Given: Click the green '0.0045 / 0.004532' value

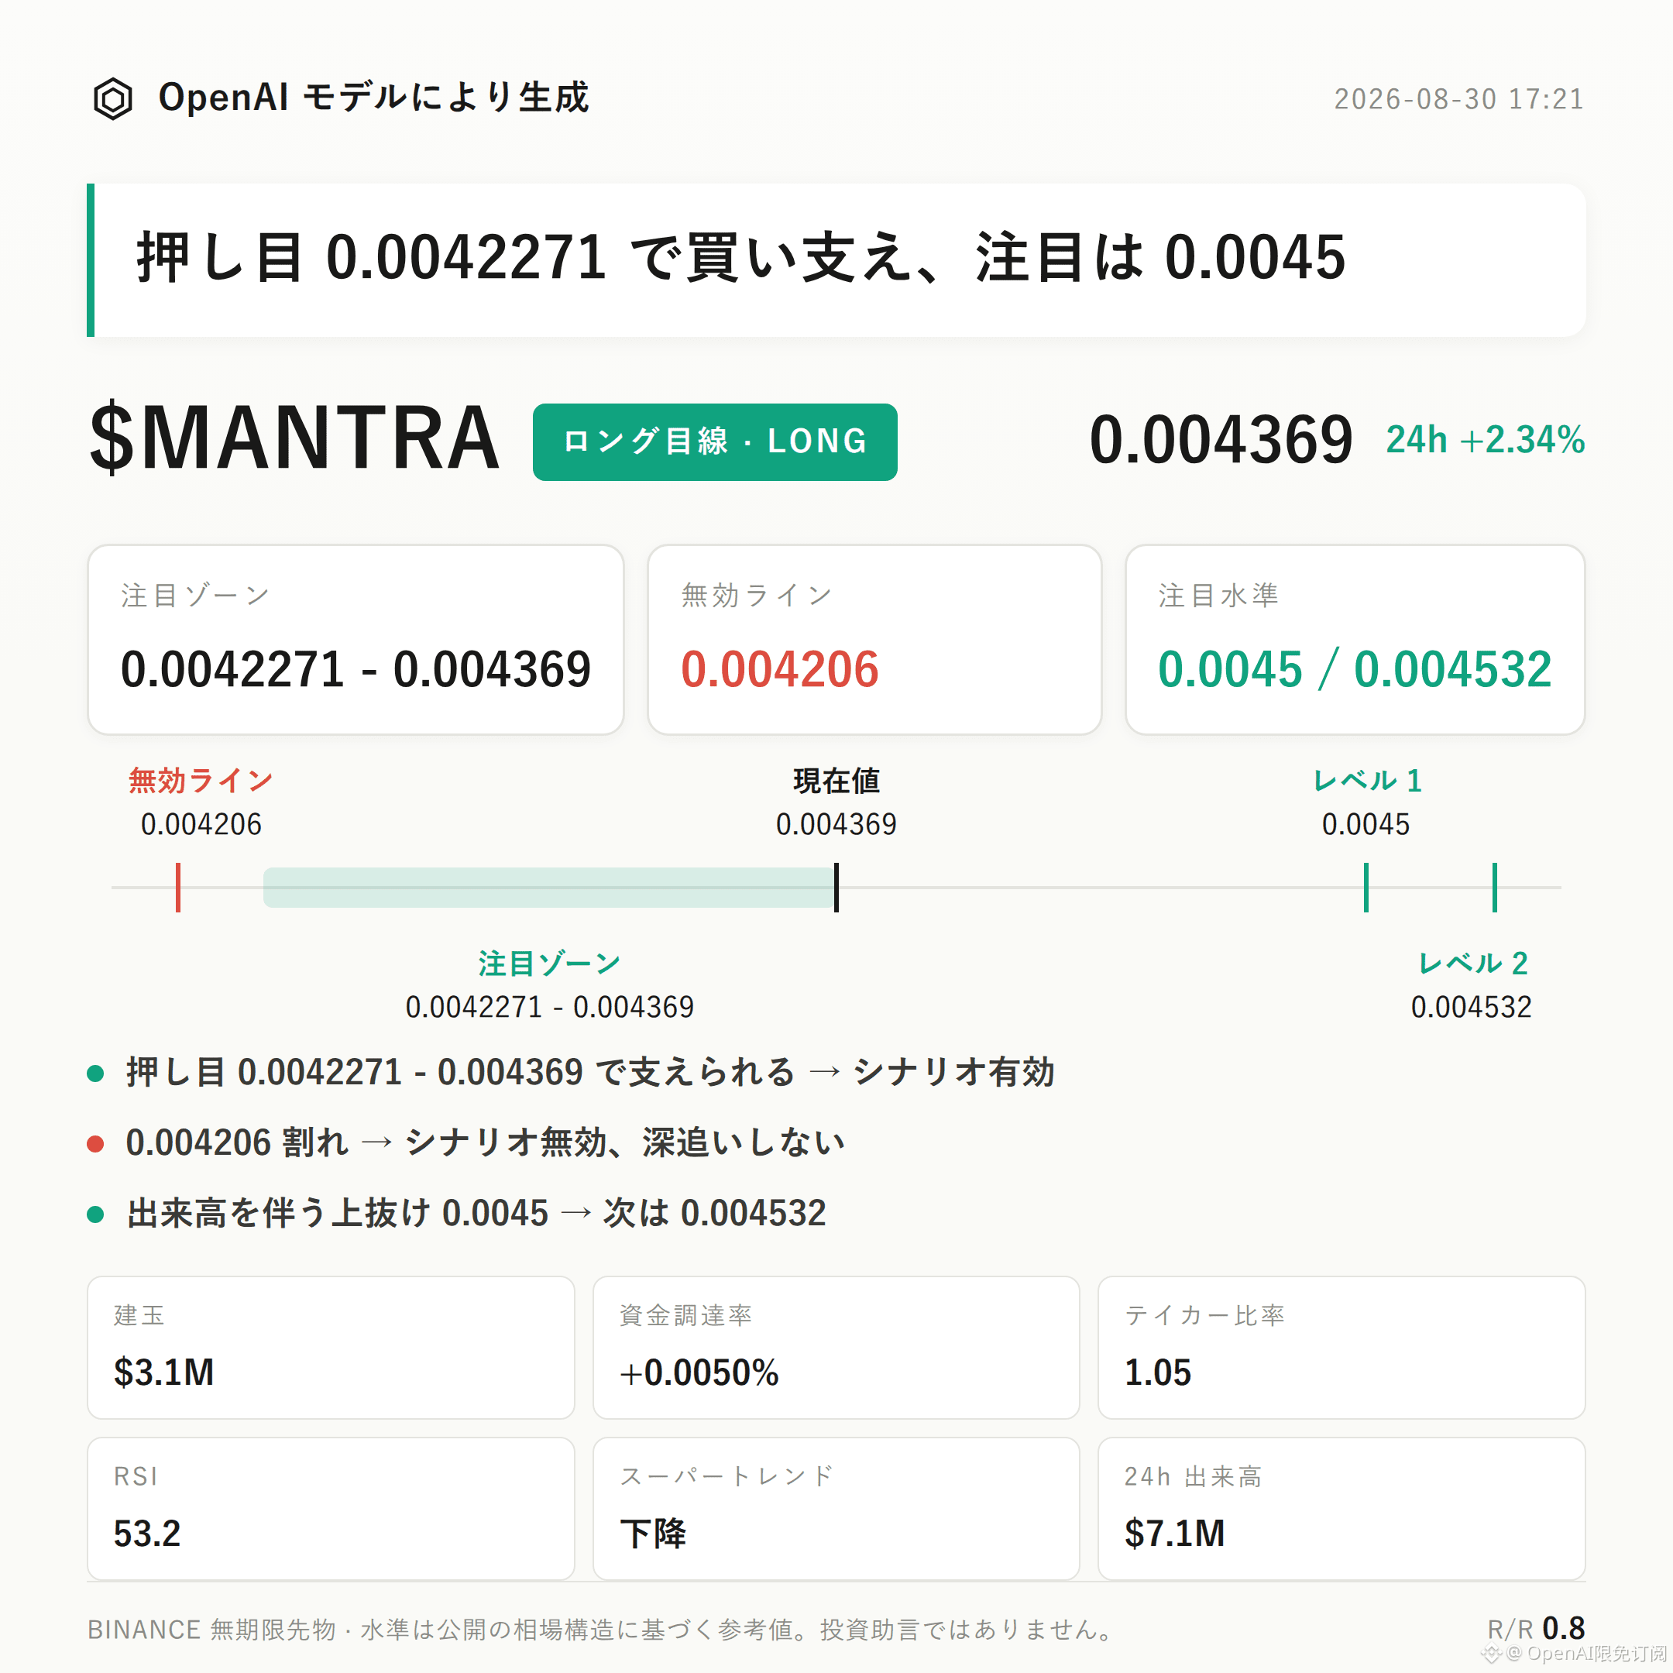Looking at the screenshot, I should pyautogui.click(x=1355, y=669).
